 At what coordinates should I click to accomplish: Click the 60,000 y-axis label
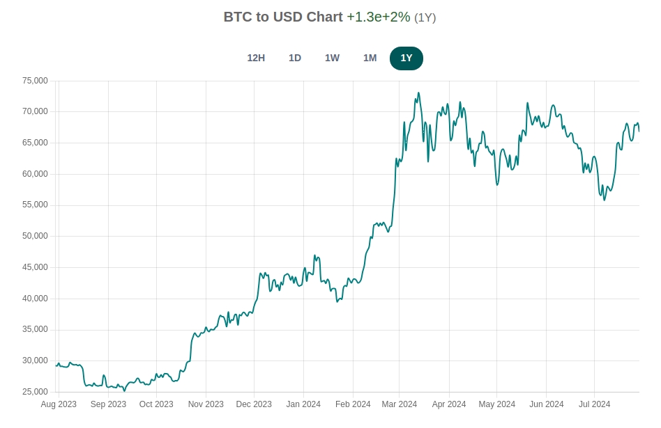point(35,174)
